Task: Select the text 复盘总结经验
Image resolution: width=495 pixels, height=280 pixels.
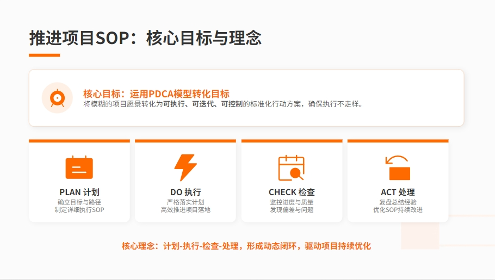Action: [398, 202]
